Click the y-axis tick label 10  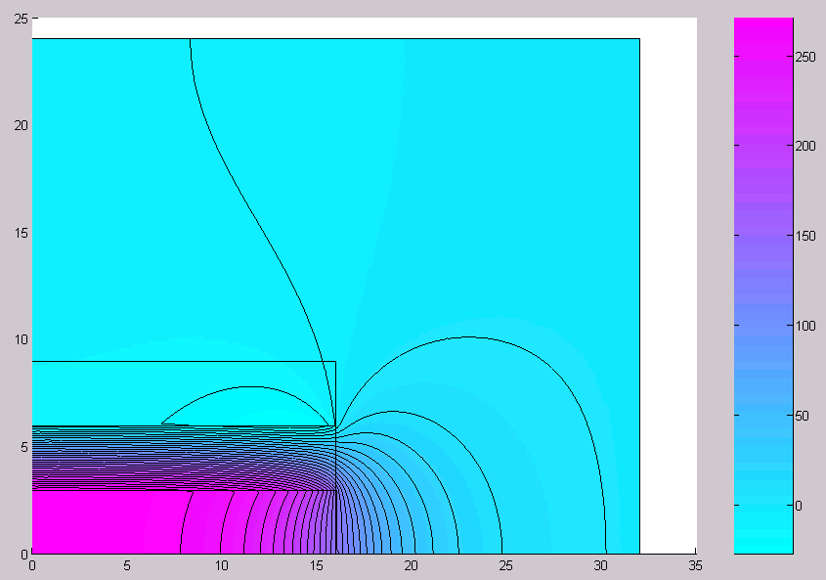pos(21,339)
